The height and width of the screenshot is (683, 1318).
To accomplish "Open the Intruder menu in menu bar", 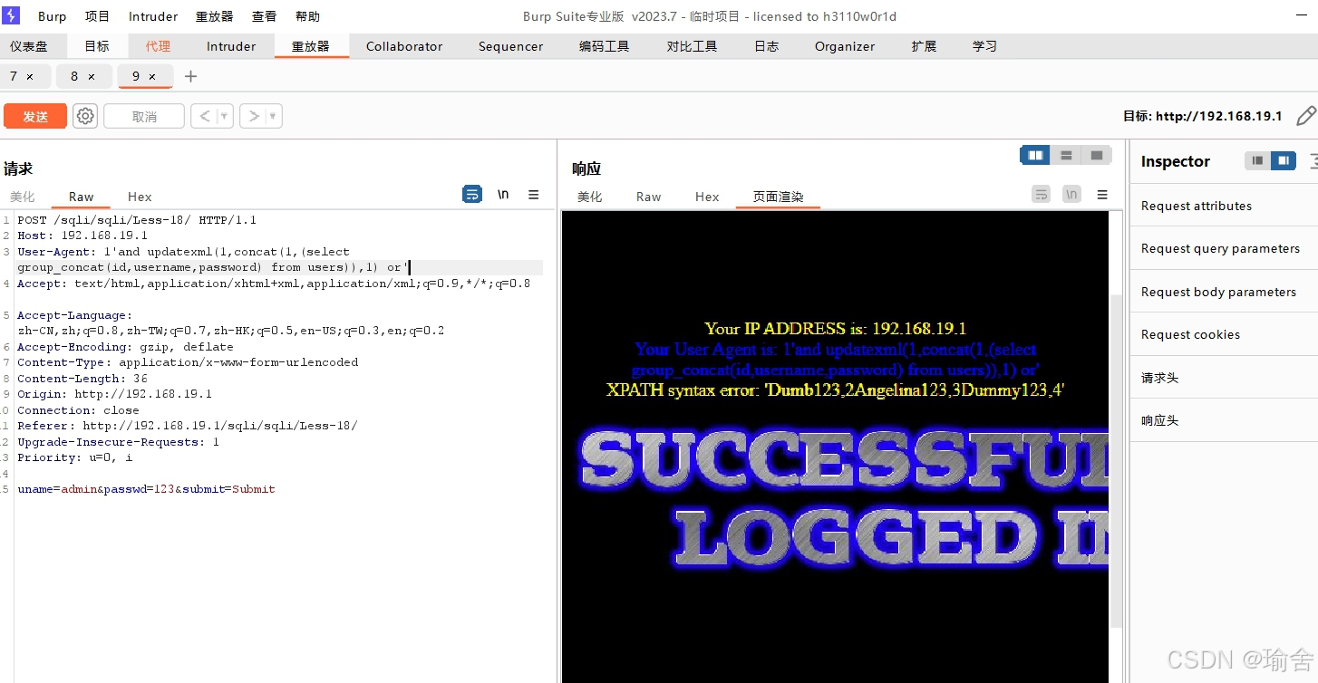I will coord(153,16).
